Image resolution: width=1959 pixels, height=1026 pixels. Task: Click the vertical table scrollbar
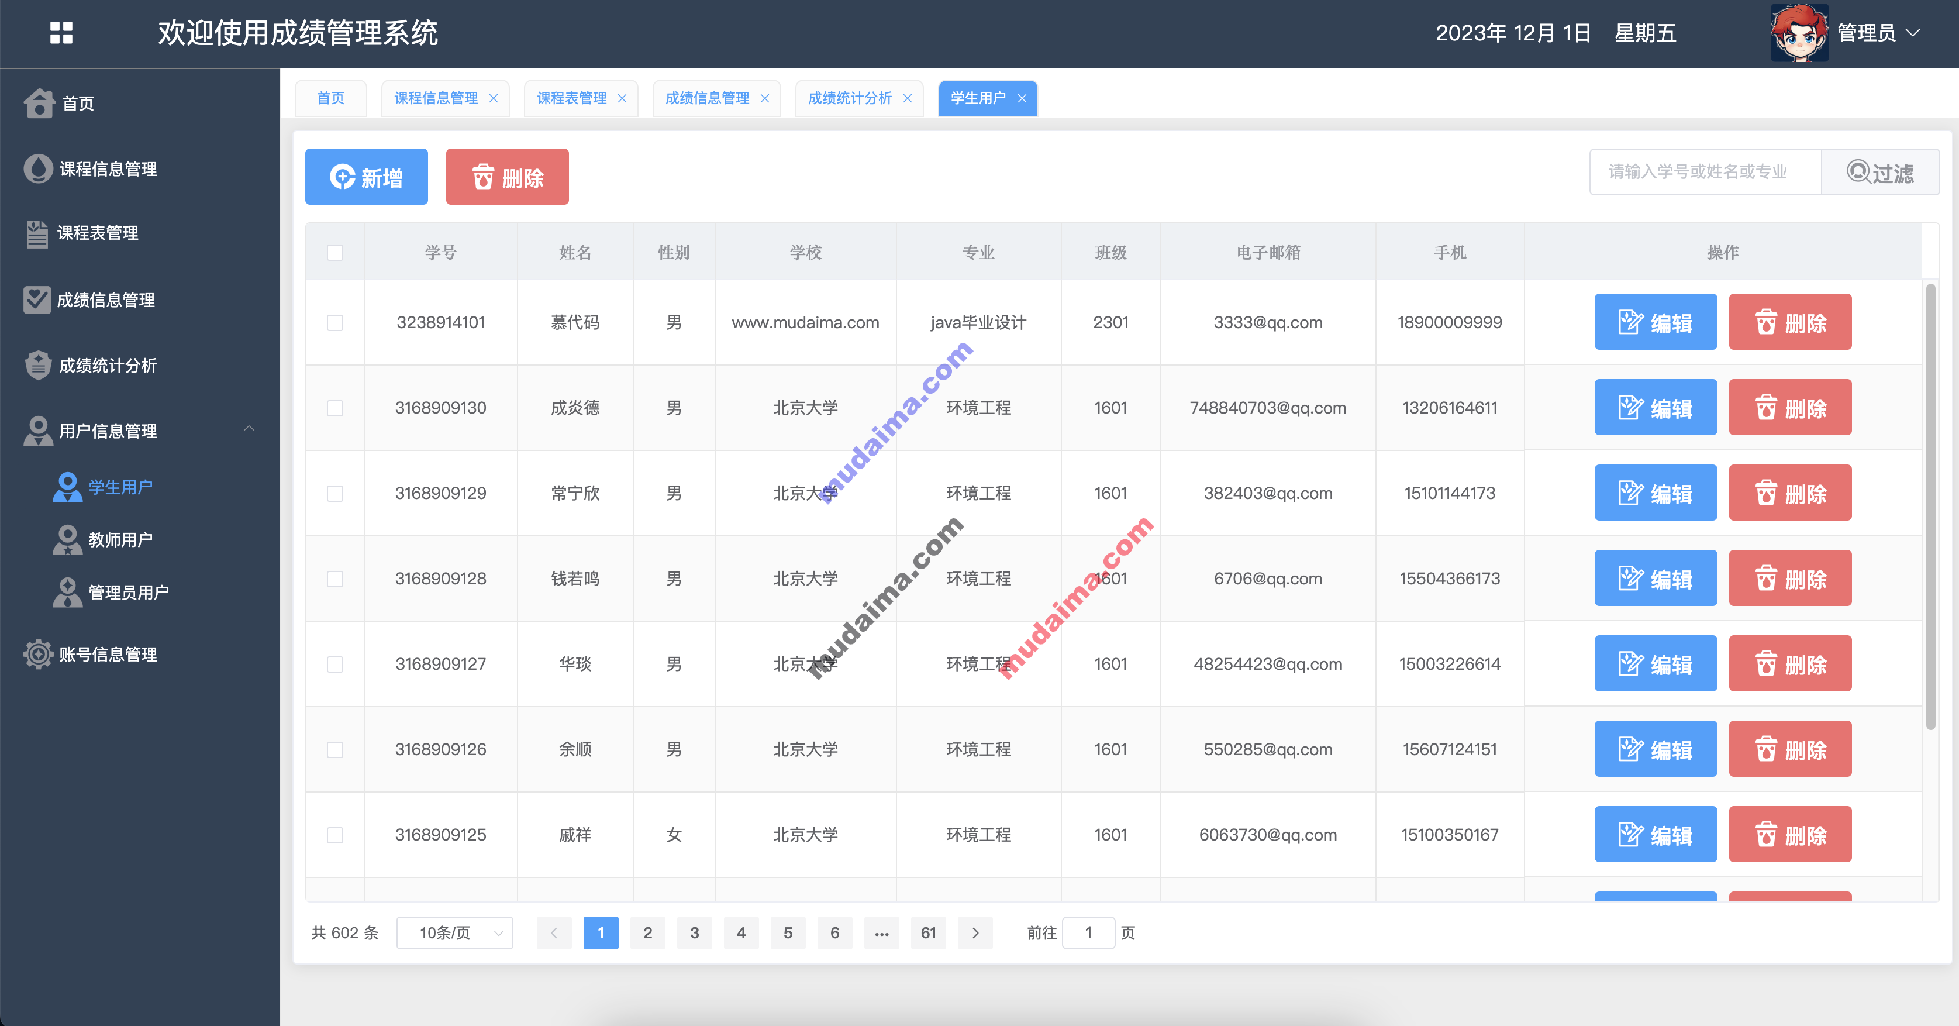point(1930,507)
